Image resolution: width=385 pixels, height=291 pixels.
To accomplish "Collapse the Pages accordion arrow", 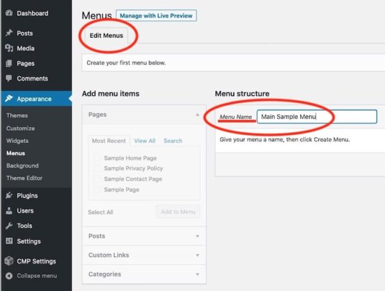I will pyautogui.click(x=198, y=115).
